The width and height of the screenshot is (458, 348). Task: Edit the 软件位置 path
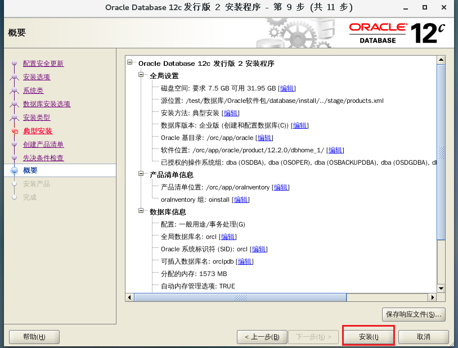(335, 150)
